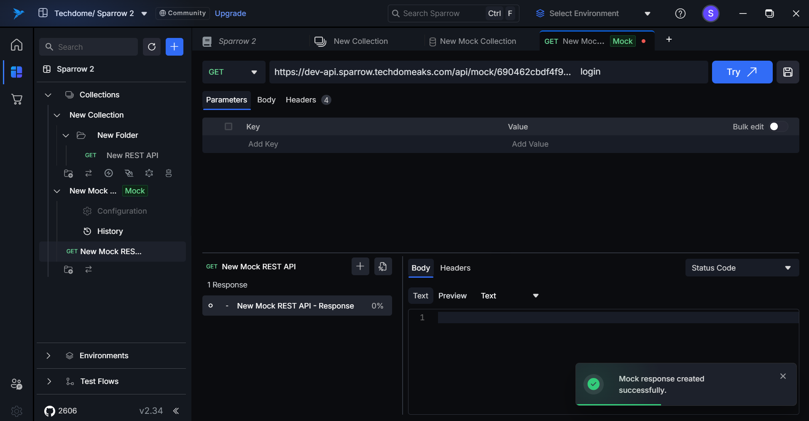809x421 pixels.
Task: Open the help question mark icon
Action: click(680, 13)
